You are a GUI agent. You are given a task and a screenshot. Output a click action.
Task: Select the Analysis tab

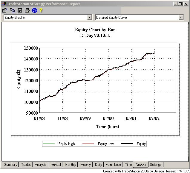pos(41,165)
